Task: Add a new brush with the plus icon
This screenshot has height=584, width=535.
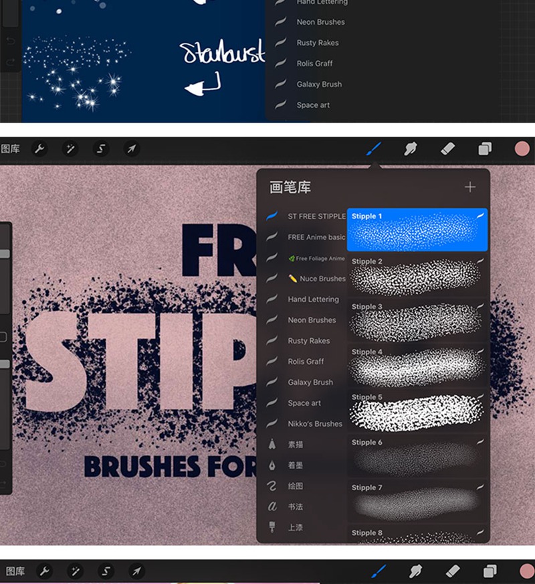Action: point(470,188)
